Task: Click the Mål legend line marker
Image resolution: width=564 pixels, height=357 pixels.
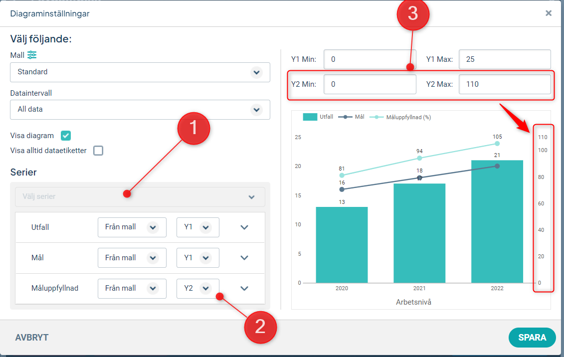Action: pyautogui.click(x=346, y=117)
